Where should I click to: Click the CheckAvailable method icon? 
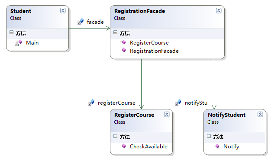(x=123, y=146)
